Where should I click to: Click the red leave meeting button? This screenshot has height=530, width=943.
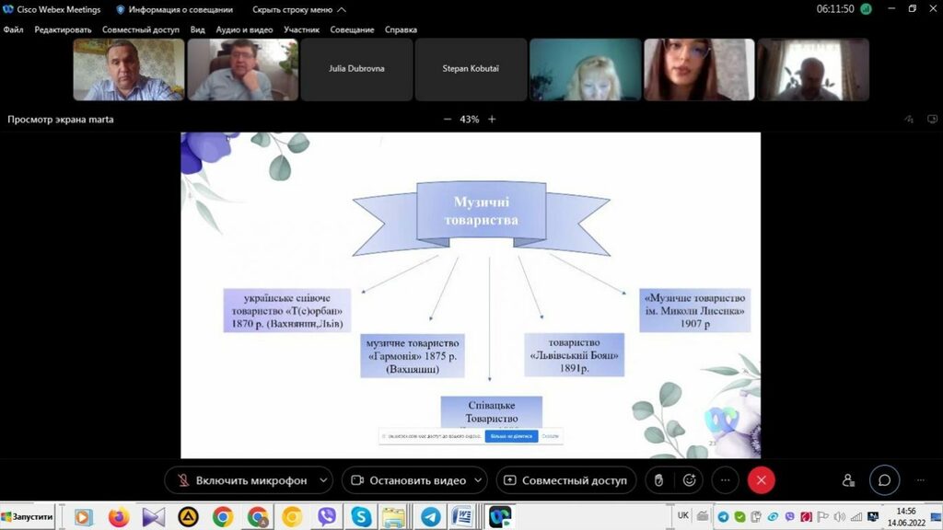[761, 480]
